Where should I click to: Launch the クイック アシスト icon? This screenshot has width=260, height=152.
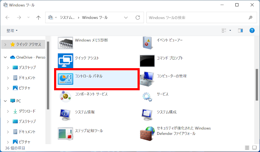pyautogui.click(x=65, y=61)
